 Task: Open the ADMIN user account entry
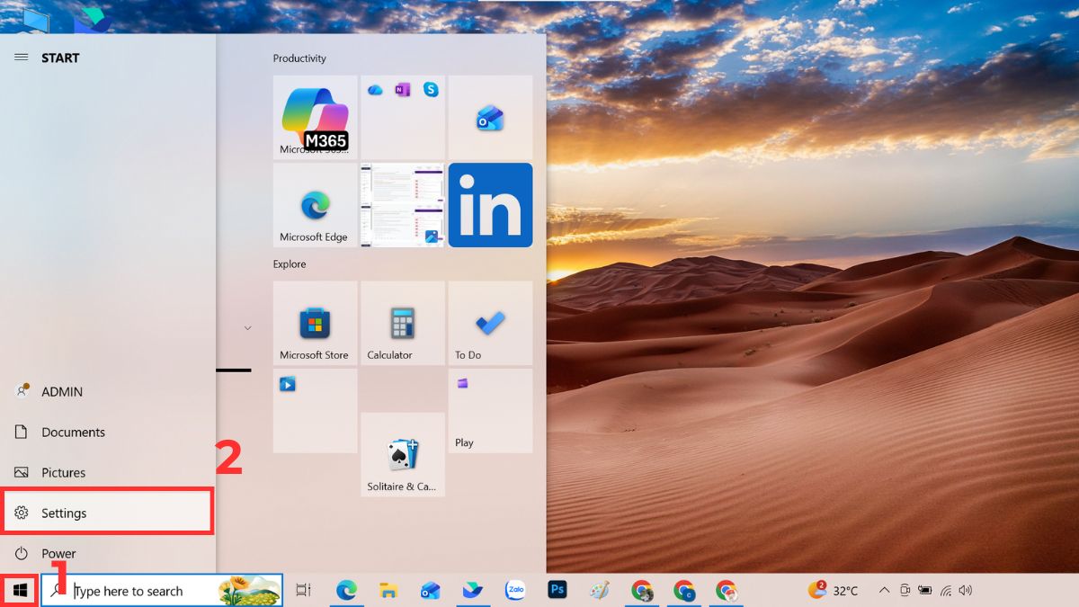(108, 392)
